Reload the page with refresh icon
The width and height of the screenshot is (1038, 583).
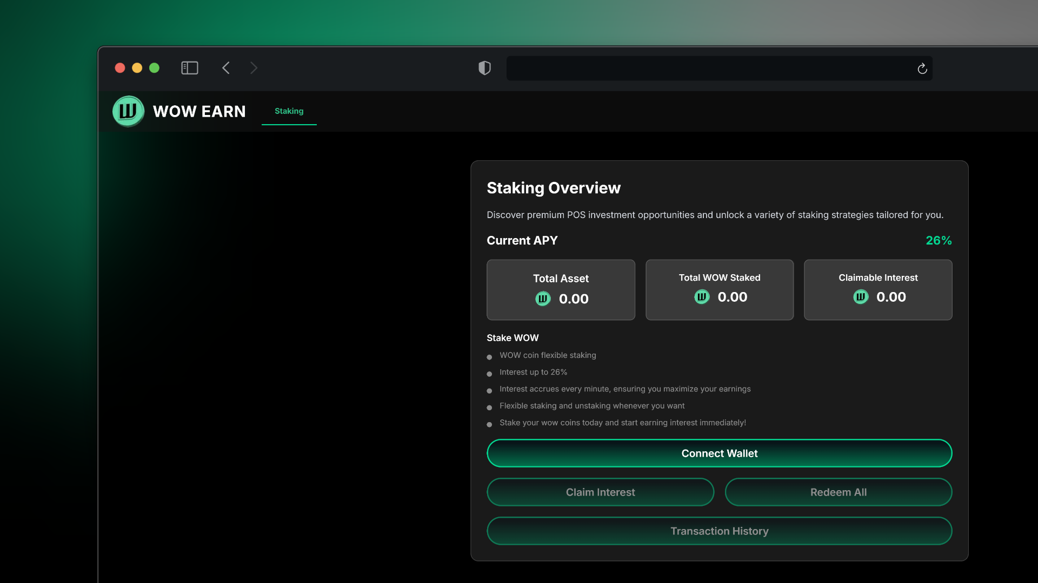coord(922,69)
